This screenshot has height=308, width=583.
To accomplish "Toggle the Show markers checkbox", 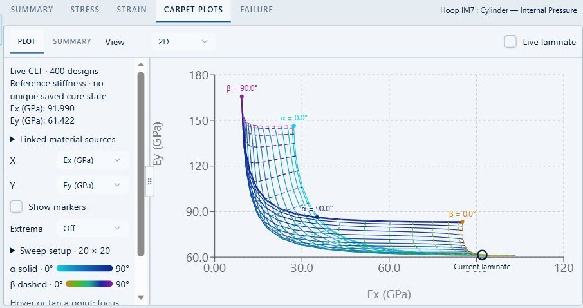I will point(16,206).
